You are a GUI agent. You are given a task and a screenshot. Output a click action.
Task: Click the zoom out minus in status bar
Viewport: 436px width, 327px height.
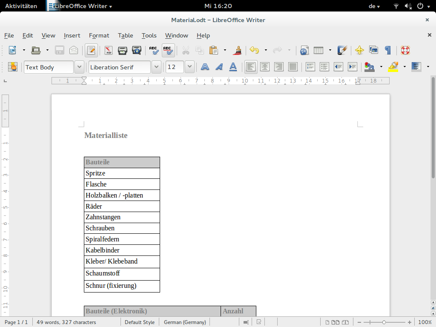pyautogui.click(x=359, y=322)
